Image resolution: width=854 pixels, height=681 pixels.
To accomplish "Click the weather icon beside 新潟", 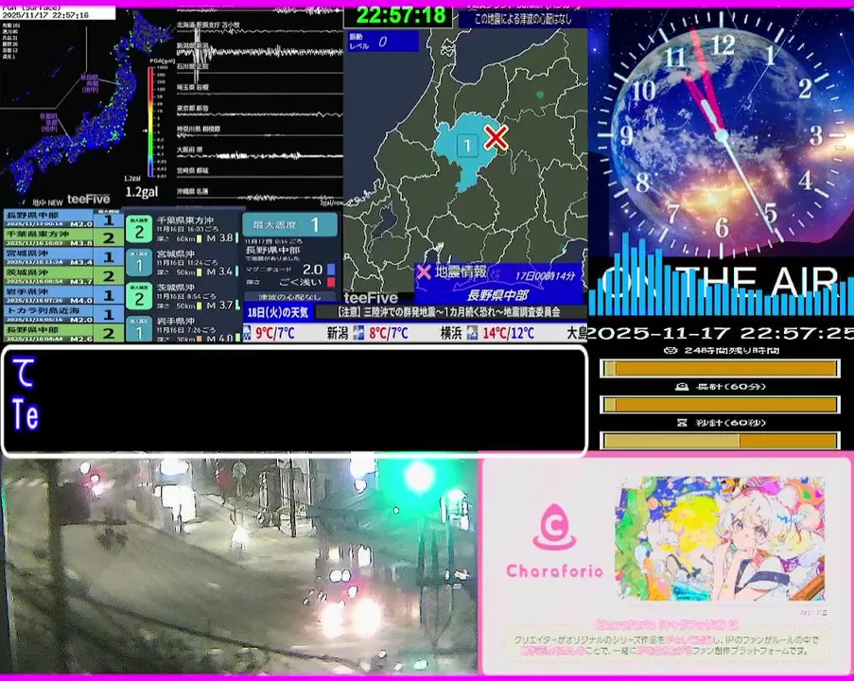I will click(x=358, y=332).
